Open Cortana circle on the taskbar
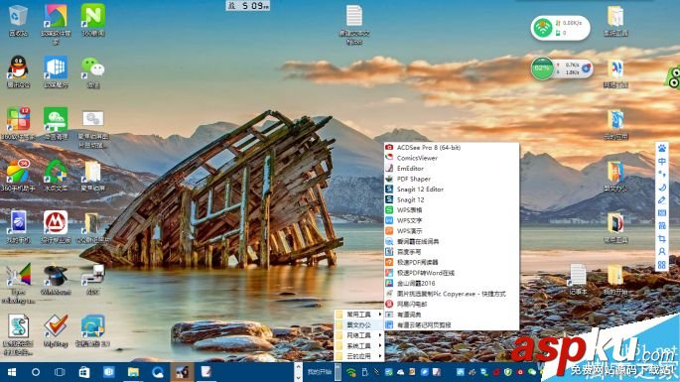The height and width of the screenshot is (382, 680). [36, 372]
